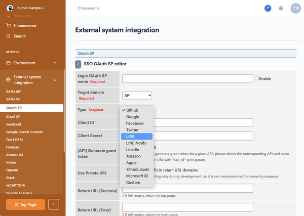Select LinkedIn in Type list
This screenshot has height=216, width=304.
click(137, 150)
